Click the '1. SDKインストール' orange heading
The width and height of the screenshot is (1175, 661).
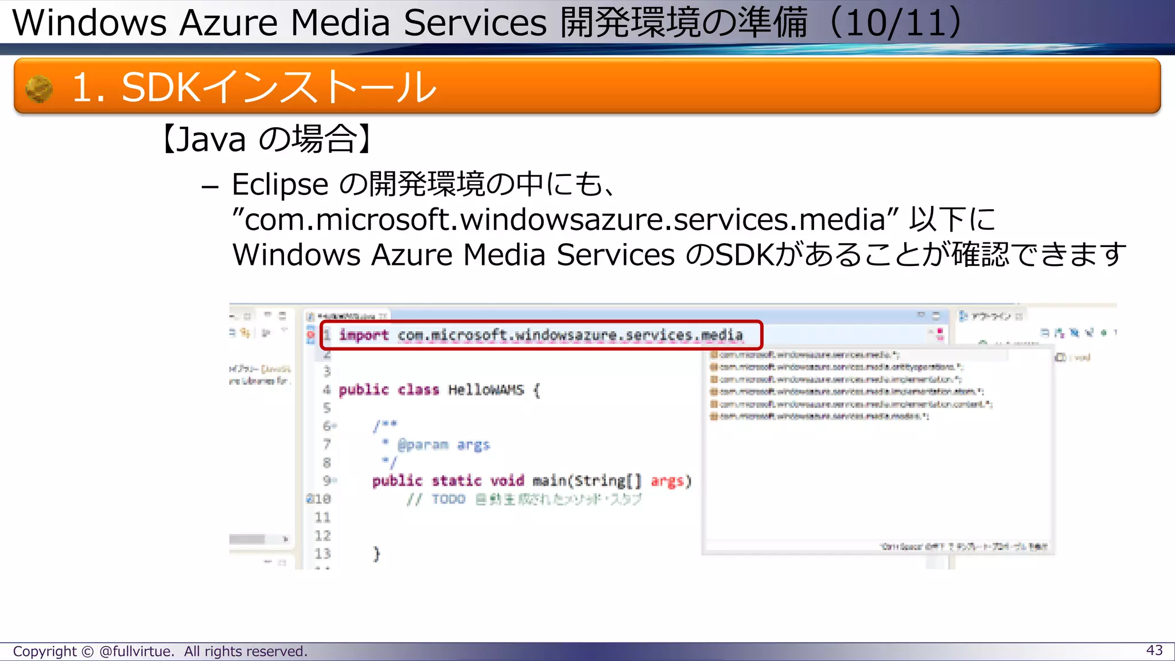pyautogui.click(x=254, y=88)
